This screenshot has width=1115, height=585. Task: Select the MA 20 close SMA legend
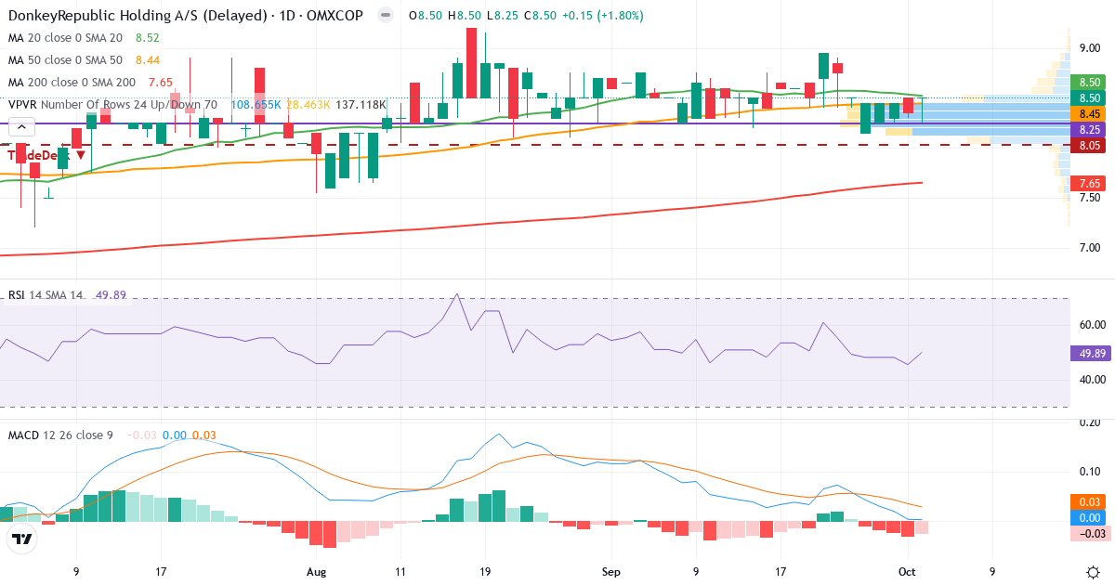[x=65, y=38]
